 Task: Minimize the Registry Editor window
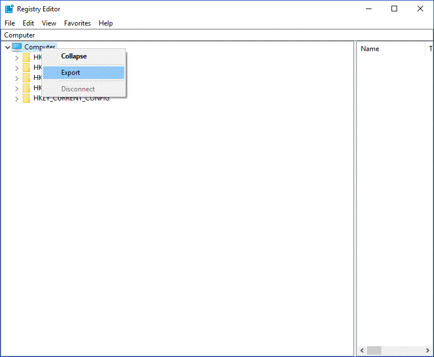tap(369, 9)
